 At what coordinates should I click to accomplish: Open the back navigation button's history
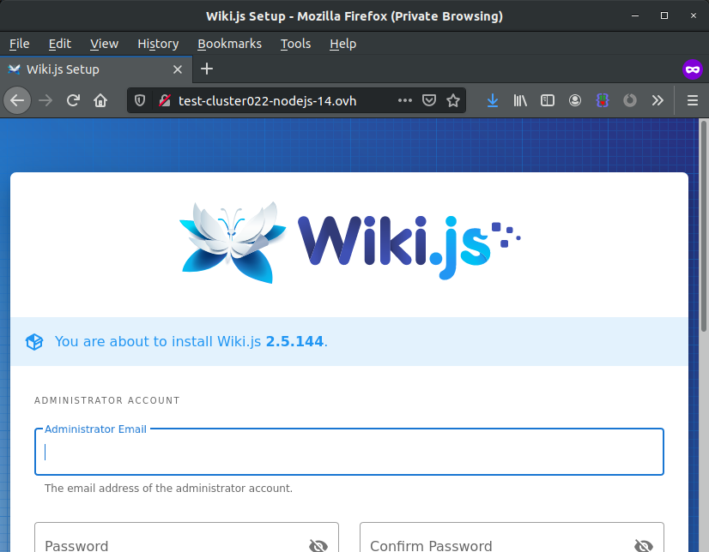pyautogui.click(x=17, y=100)
